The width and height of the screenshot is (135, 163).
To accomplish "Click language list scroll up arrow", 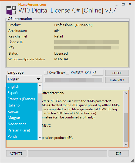I will tap(40, 86).
